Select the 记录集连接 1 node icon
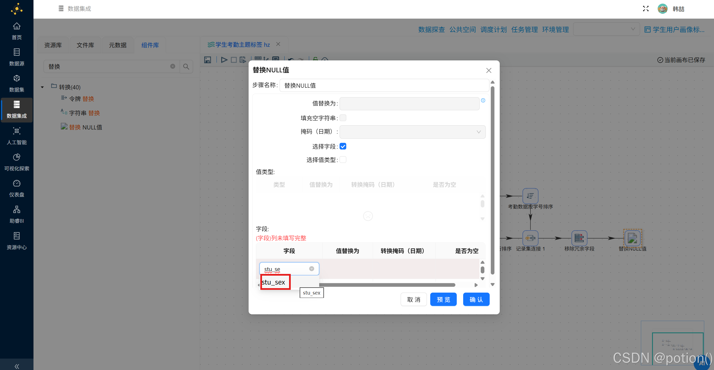Screen dimensions: 714x370 (x=530, y=238)
